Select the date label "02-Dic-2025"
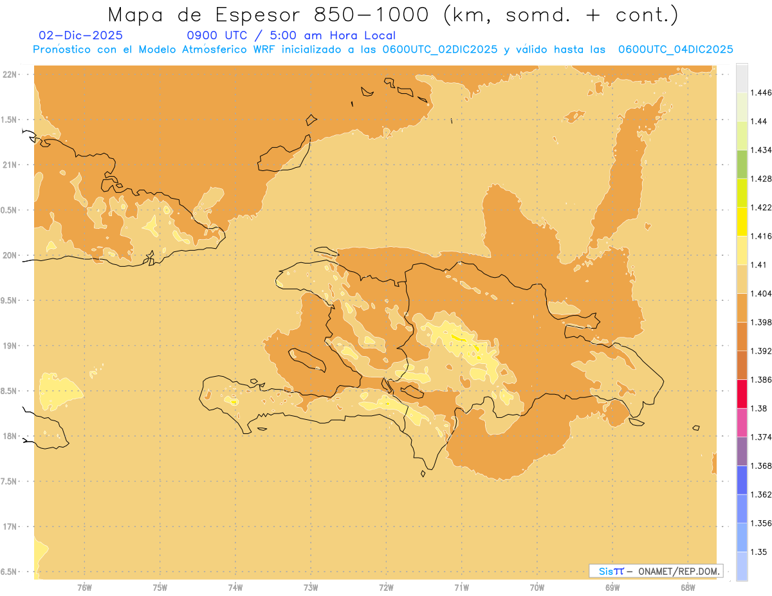This screenshot has width=772, height=596. pyautogui.click(x=80, y=35)
